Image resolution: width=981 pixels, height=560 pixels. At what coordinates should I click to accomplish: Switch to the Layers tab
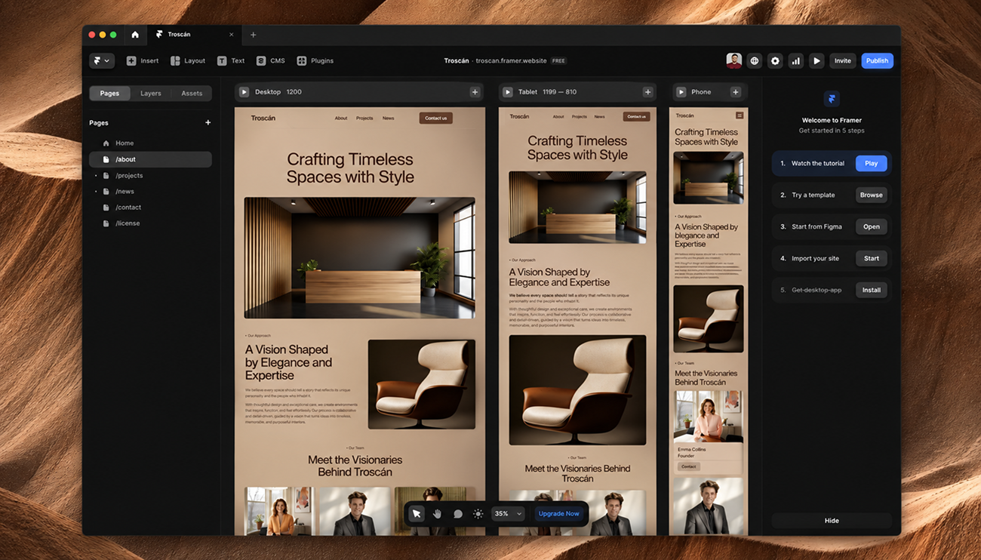tap(151, 94)
